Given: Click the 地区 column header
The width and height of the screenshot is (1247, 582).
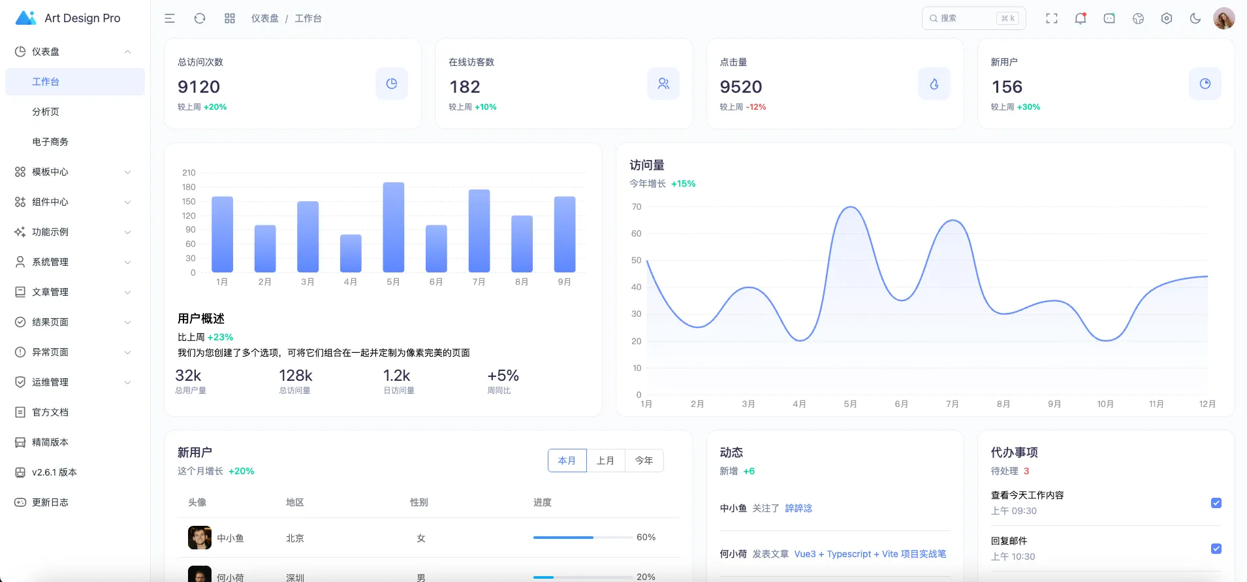Looking at the screenshot, I should 295,502.
